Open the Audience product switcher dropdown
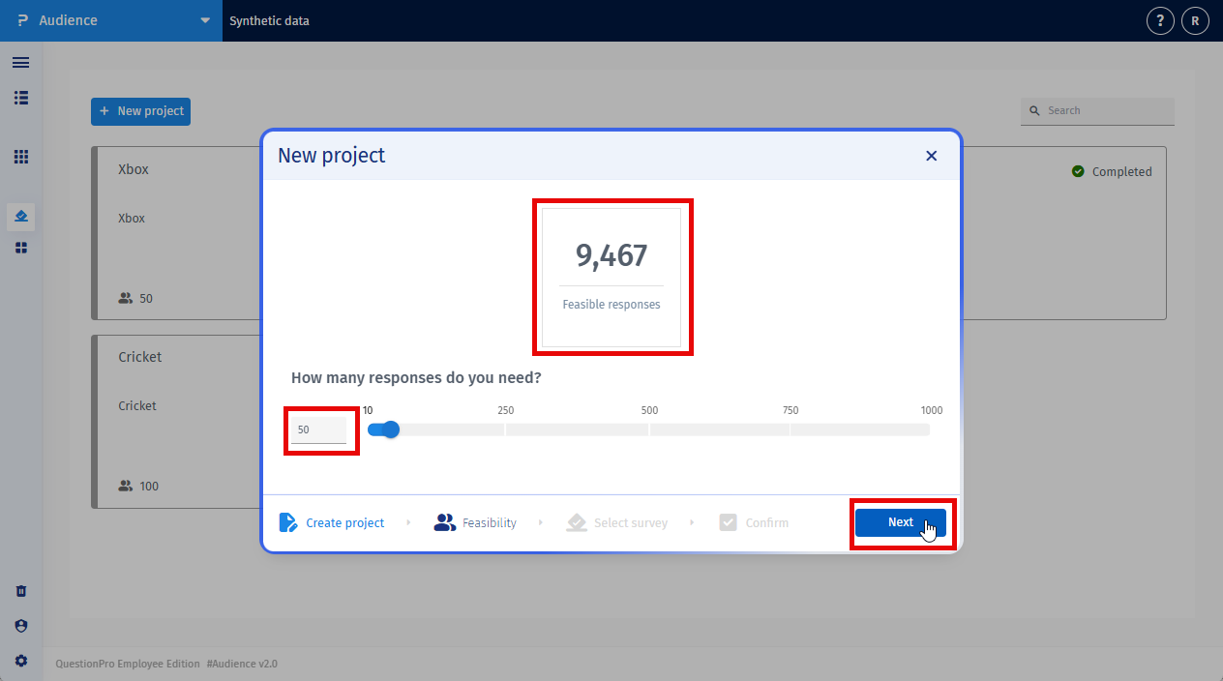1223x681 pixels. point(203,19)
